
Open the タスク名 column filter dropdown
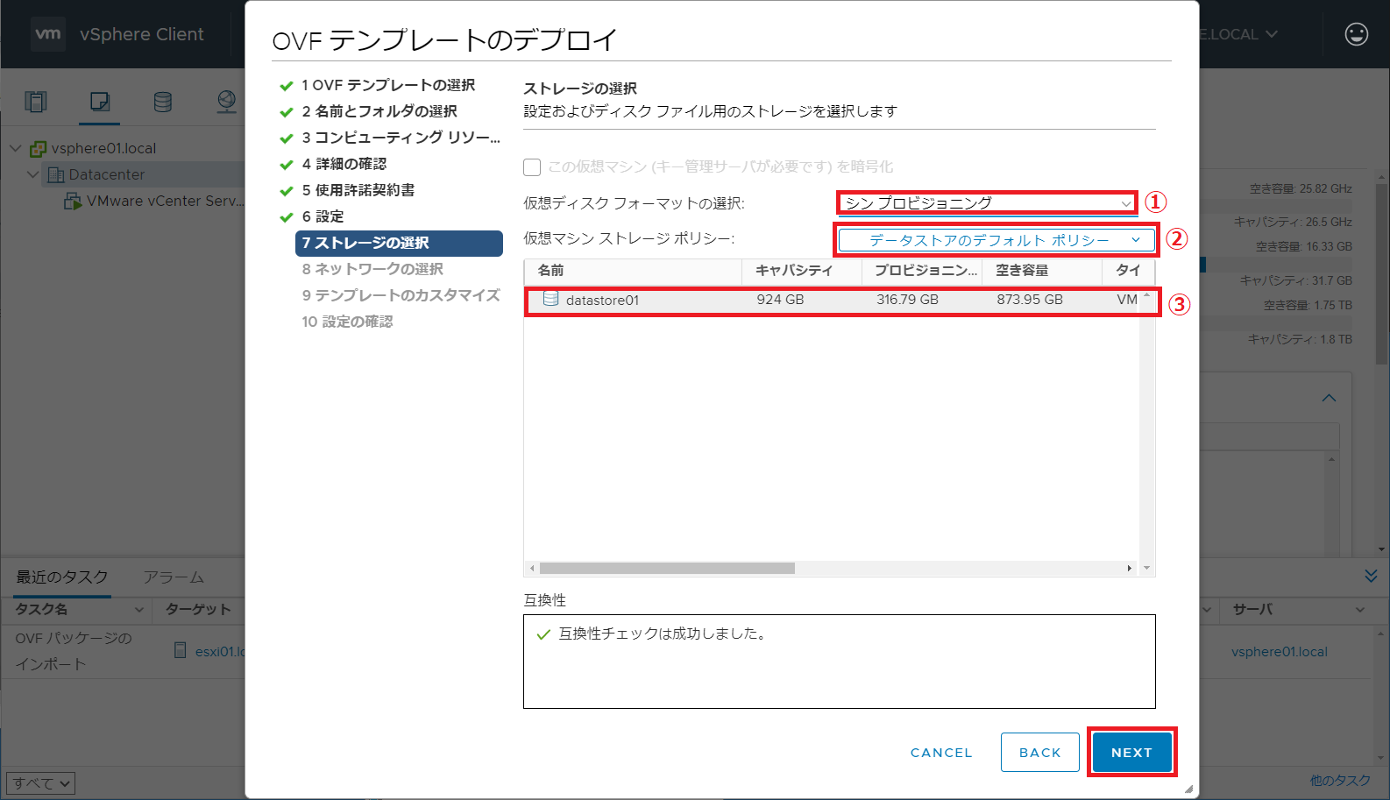click(138, 609)
